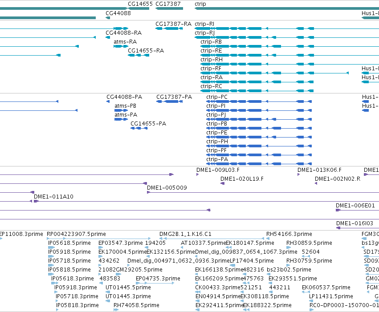Click the EK060537.5prime EST label
The image size is (379, 312).
[326, 288]
